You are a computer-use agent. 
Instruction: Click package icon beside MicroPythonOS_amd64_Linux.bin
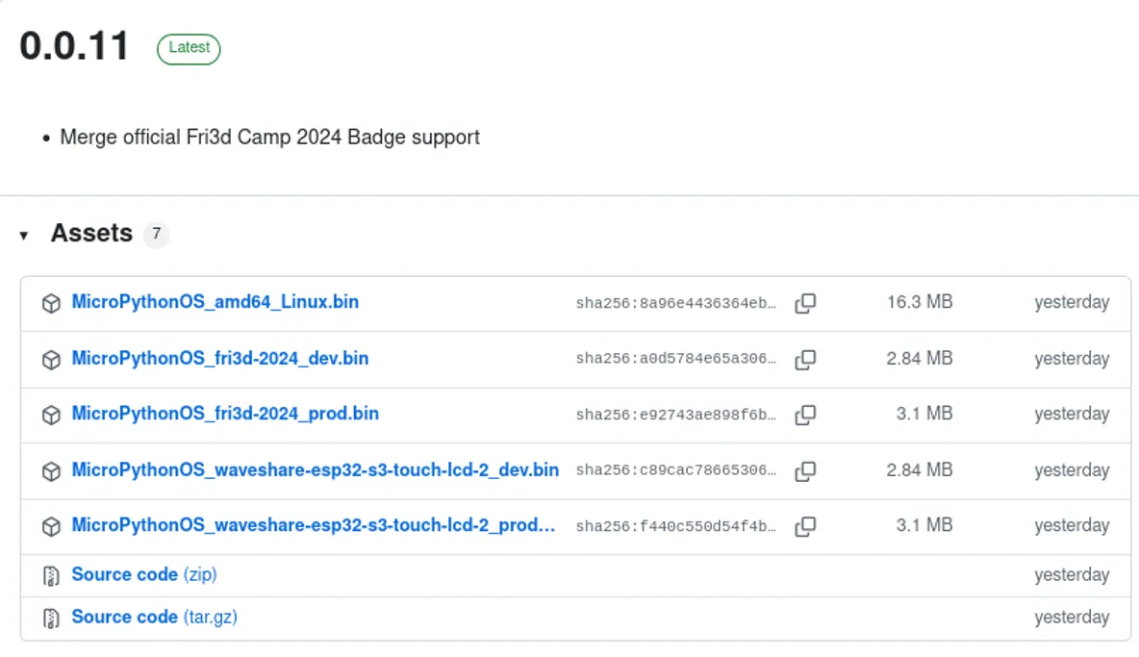coord(51,304)
